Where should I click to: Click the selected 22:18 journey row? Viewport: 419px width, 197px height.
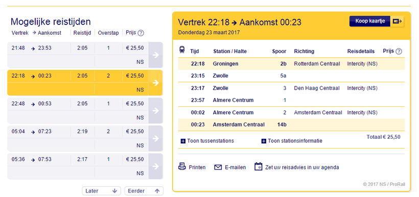click(85, 83)
